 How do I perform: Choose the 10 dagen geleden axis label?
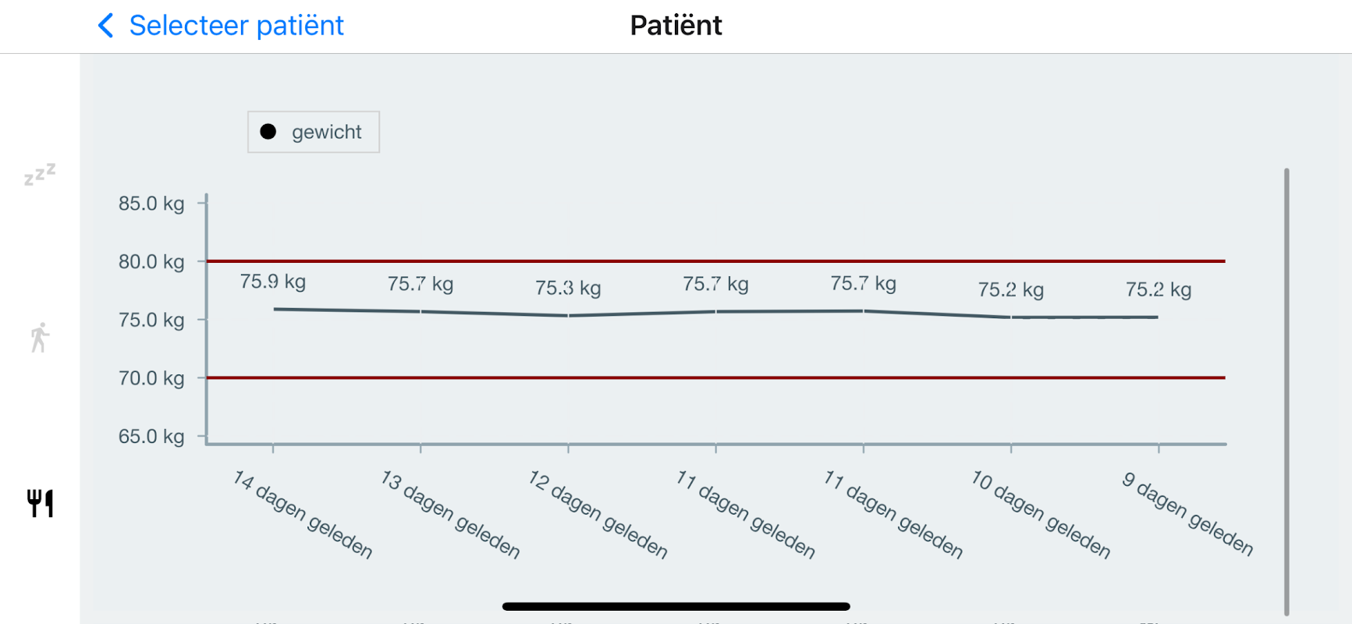[1040, 514]
